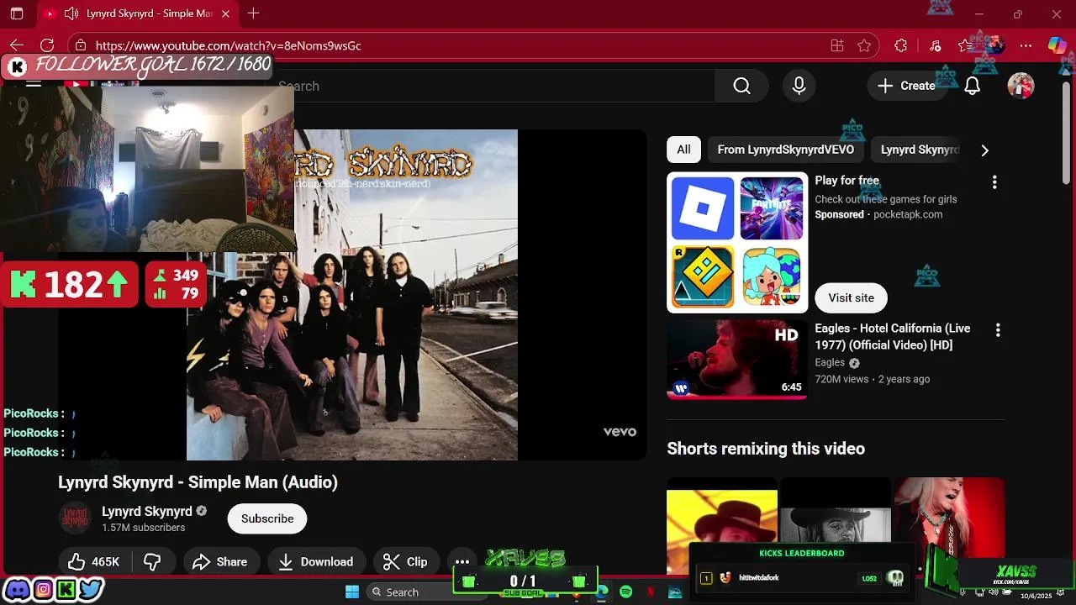Open the Lynyrd Skynyrd channel name
1076x605 pixels.
147,511
